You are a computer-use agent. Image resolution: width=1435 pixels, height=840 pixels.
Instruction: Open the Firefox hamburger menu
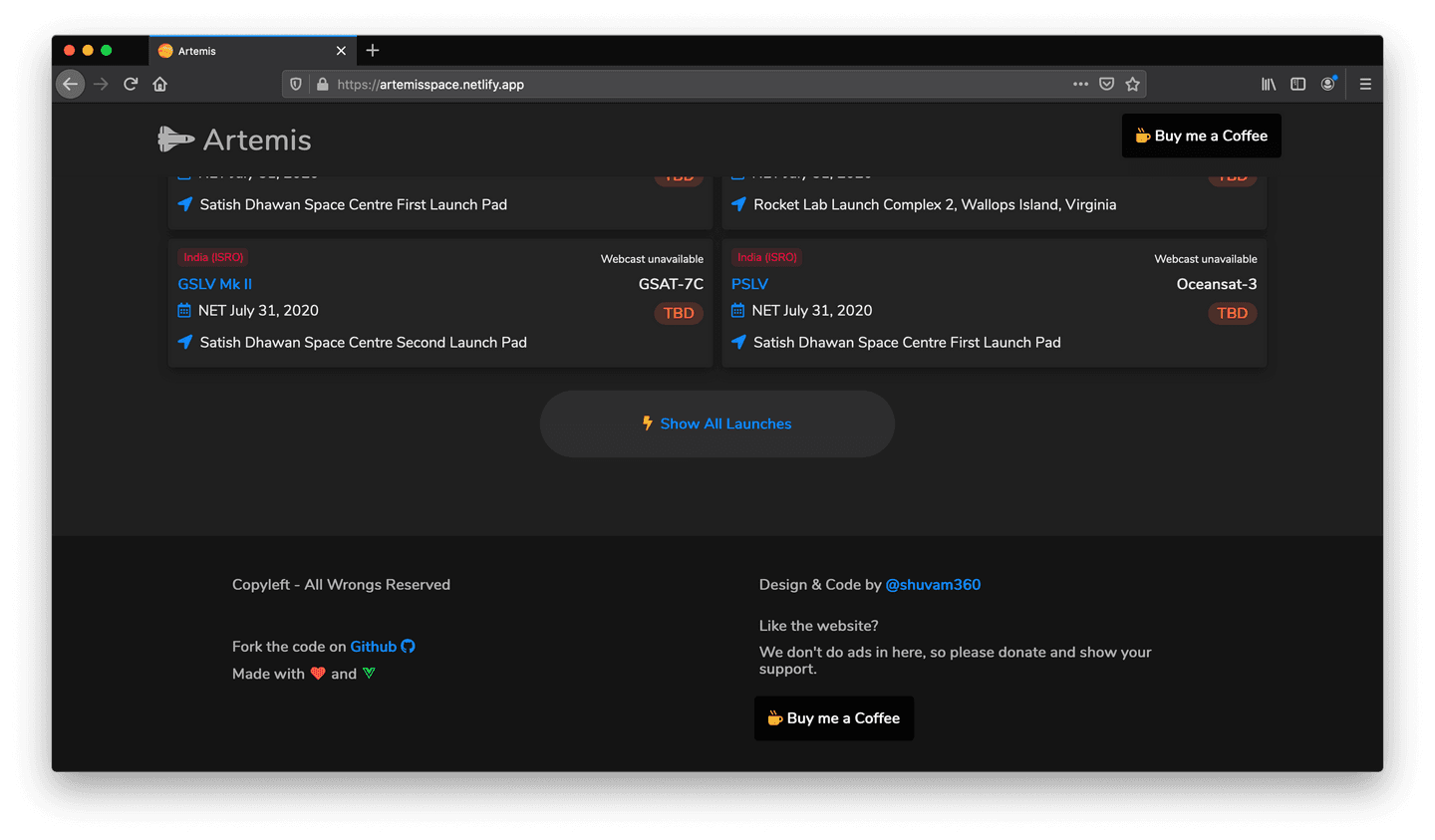[x=1365, y=85]
